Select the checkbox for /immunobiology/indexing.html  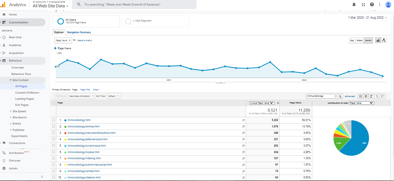tap(53, 158)
